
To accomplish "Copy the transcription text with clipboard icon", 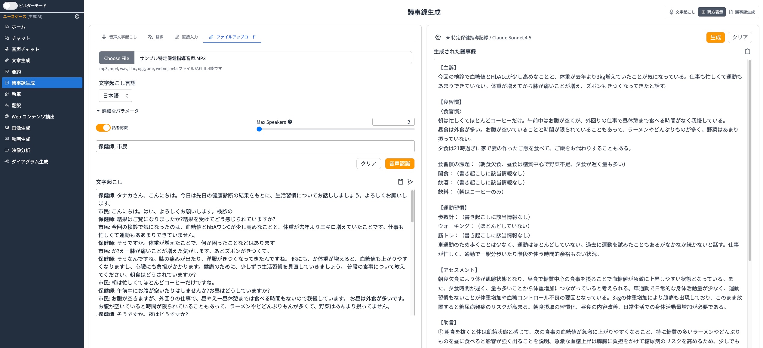I will [x=400, y=182].
